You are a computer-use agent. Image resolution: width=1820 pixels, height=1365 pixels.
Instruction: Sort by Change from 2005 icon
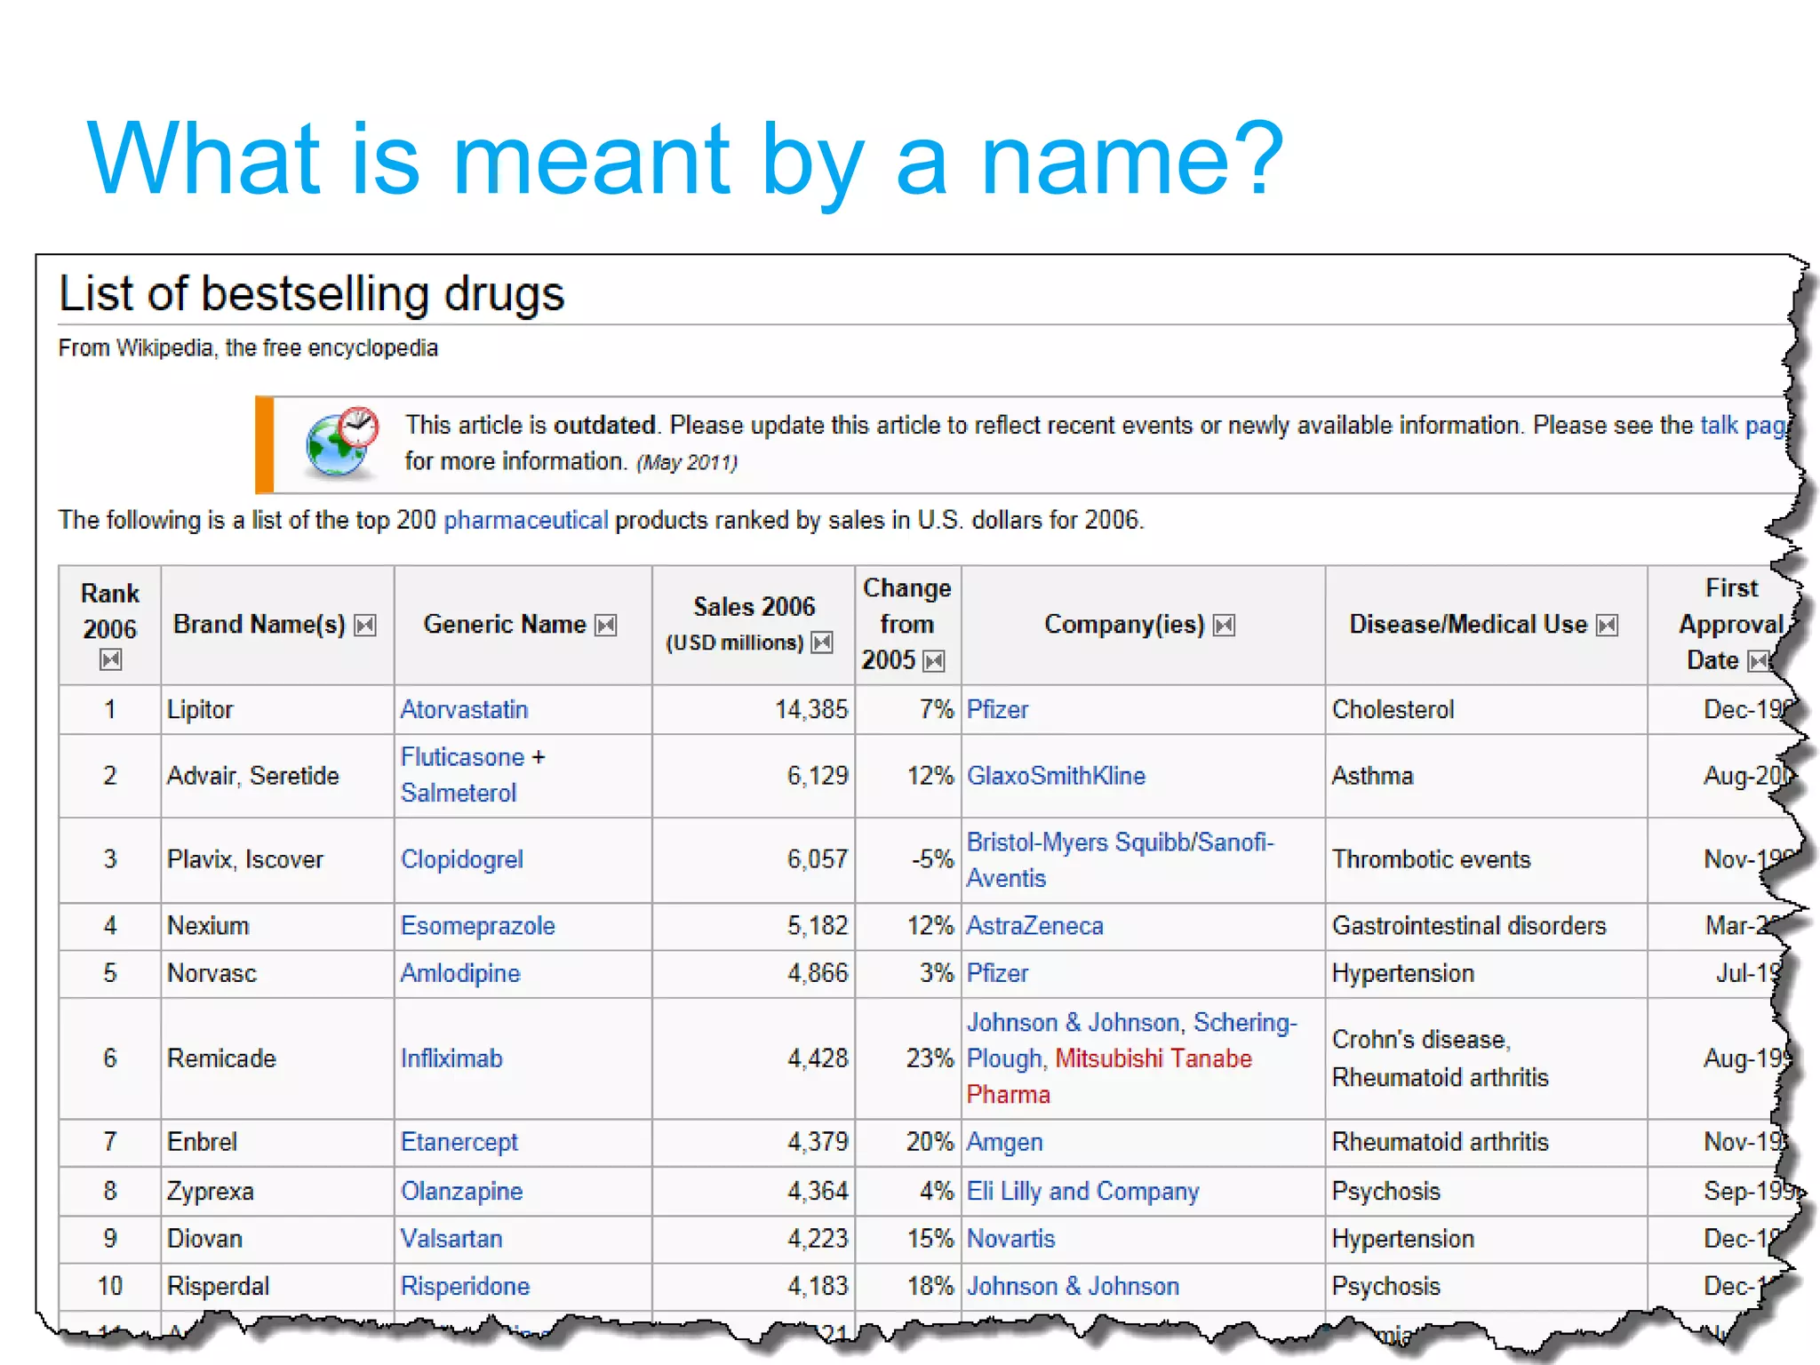pos(933,661)
